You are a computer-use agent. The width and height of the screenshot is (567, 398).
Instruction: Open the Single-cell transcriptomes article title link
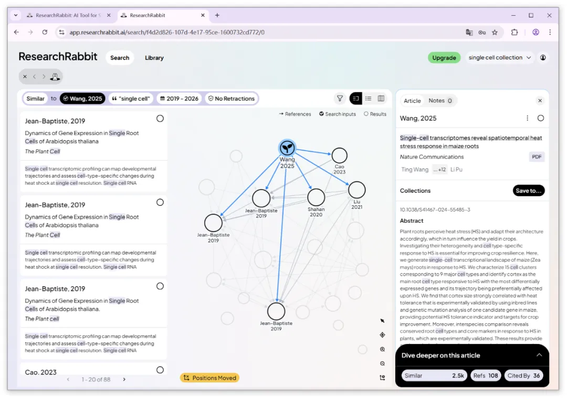pos(471,142)
